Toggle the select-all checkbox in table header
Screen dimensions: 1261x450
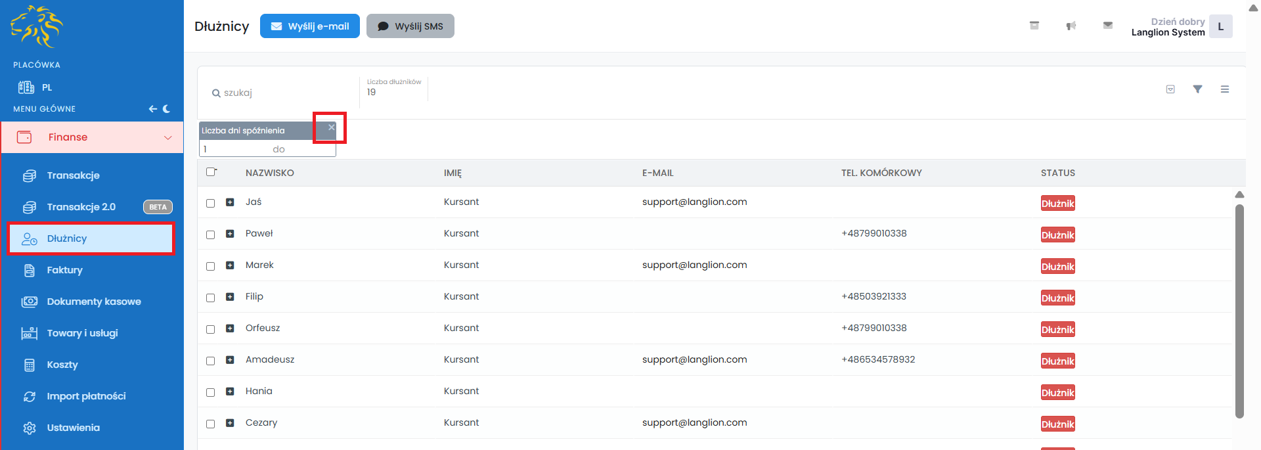point(211,172)
